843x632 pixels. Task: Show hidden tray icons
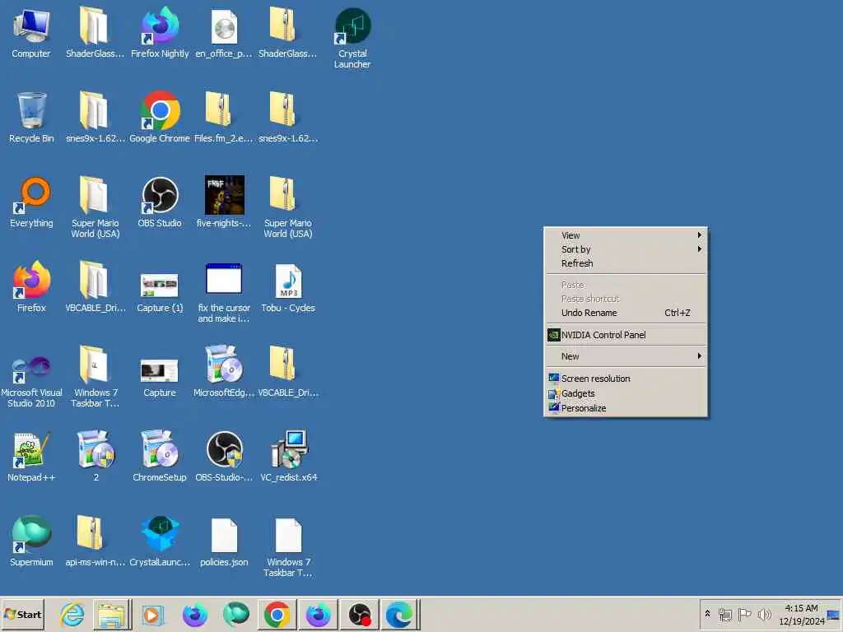tap(707, 614)
